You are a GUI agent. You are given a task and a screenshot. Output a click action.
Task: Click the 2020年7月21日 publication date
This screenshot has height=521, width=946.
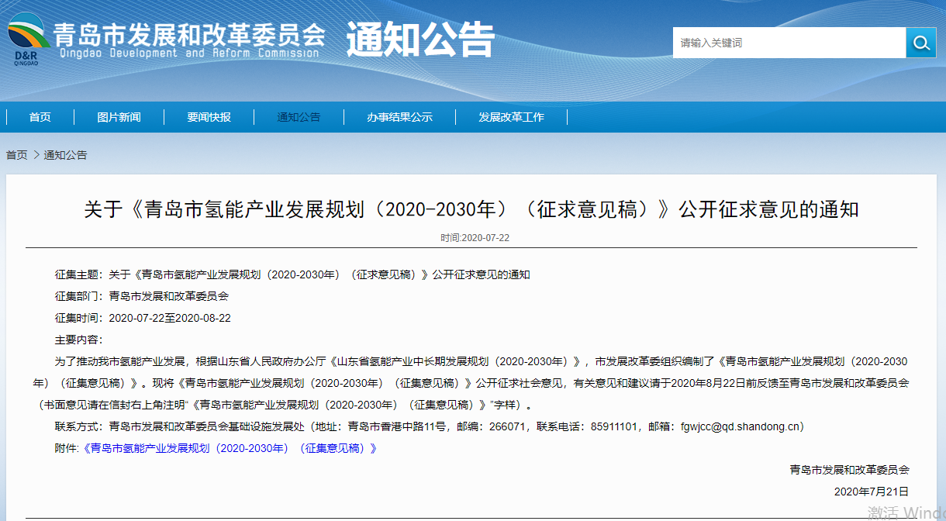(870, 492)
